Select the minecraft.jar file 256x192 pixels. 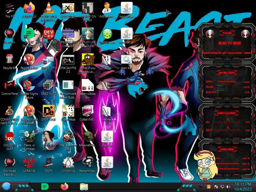(127, 34)
